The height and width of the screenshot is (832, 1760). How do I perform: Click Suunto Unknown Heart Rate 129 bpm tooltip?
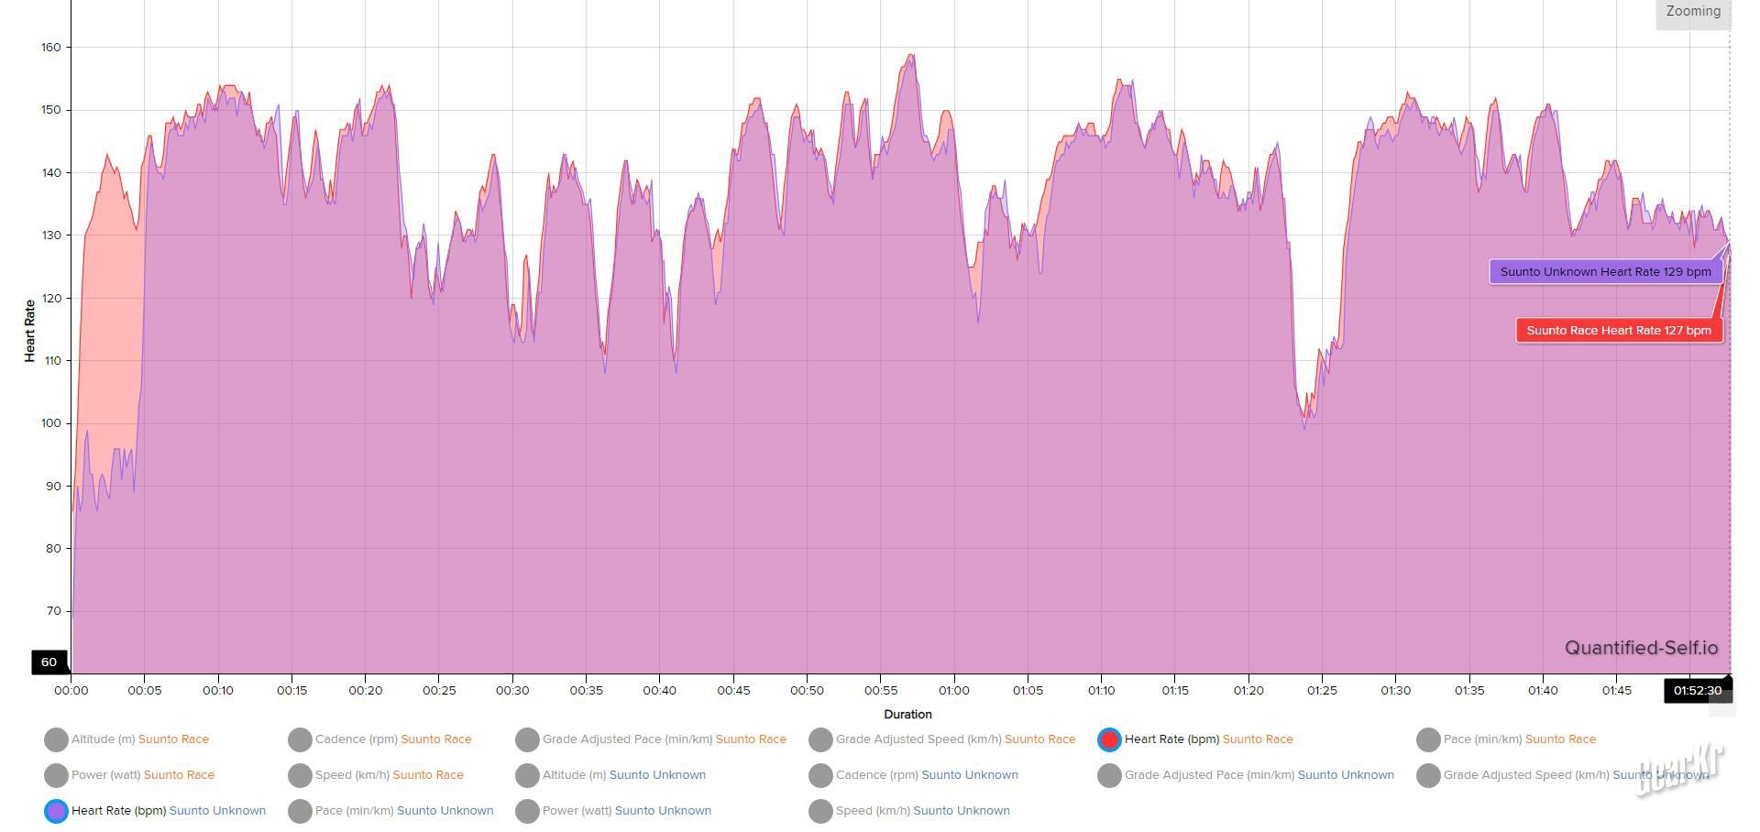coord(1604,272)
